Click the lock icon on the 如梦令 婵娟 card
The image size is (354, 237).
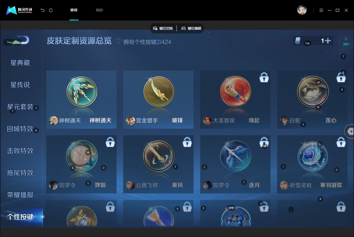click(110, 142)
